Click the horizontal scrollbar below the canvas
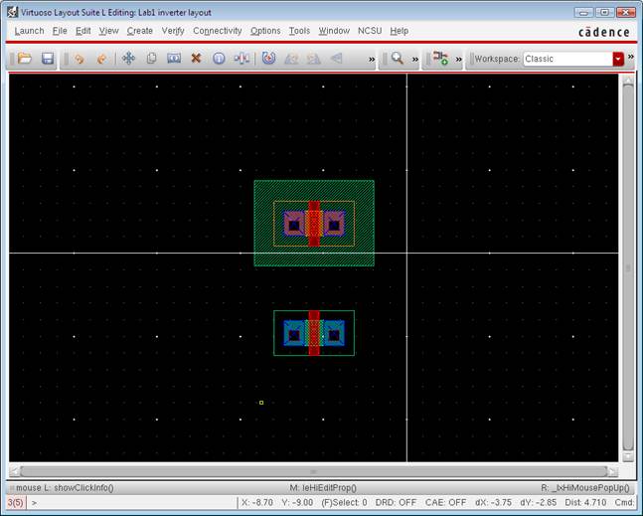This screenshot has width=643, height=516. click(x=313, y=470)
